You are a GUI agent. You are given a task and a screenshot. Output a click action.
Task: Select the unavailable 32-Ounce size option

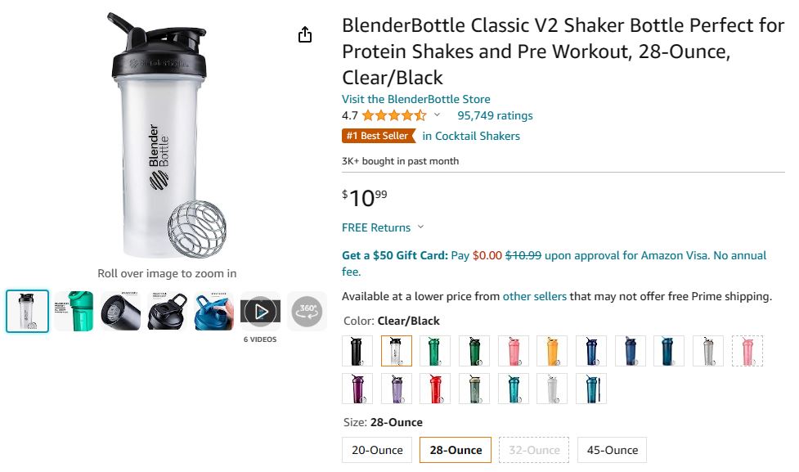pyautogui.click(x=534, y=450)
